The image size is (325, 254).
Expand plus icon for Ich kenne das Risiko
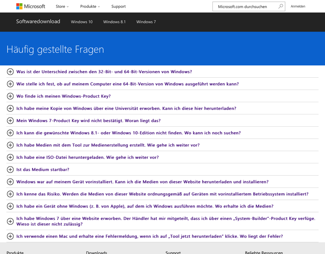click(10, 194)
